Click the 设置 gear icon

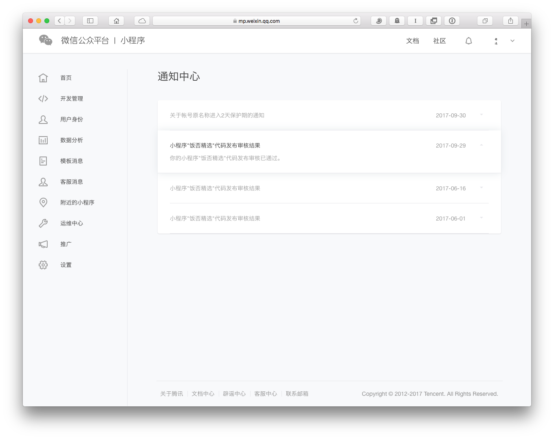(x=43, y=265)
